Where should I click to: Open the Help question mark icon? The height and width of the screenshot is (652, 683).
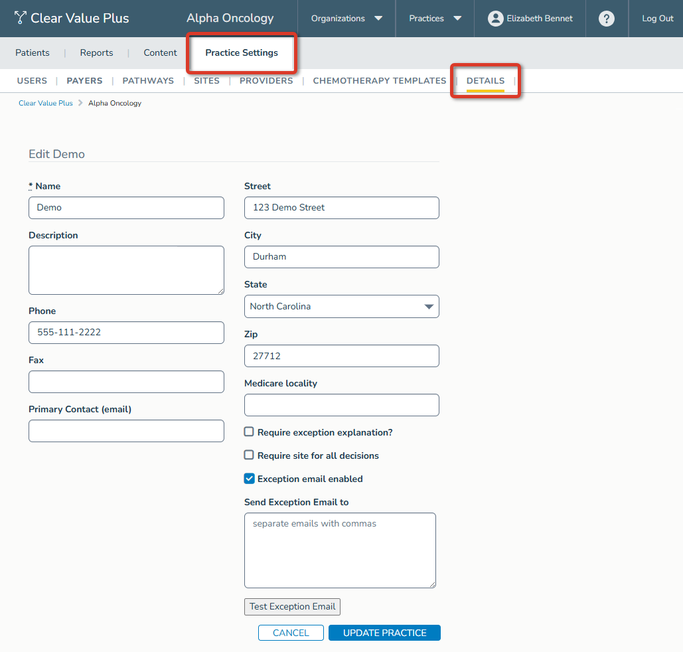(606, 18)
